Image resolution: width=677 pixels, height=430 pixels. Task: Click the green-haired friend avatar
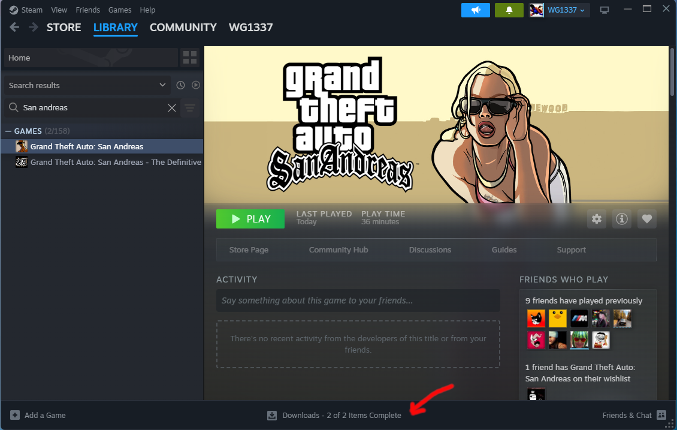click(x=579, y=340)
